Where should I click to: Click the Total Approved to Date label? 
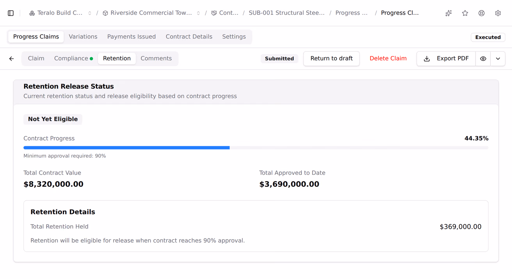coord(292,173)
